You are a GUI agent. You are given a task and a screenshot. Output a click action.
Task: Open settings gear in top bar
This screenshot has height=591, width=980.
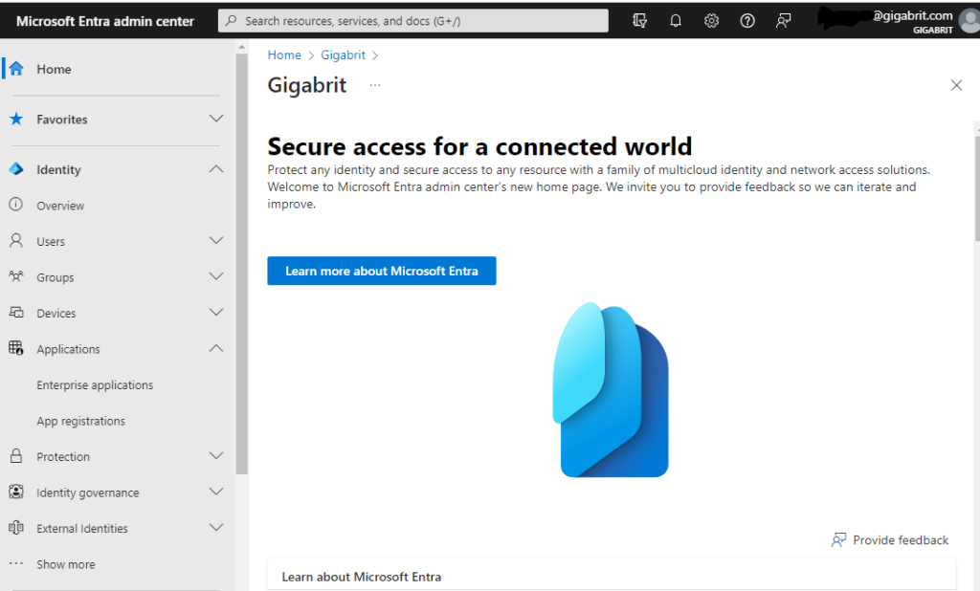(711, 21)
